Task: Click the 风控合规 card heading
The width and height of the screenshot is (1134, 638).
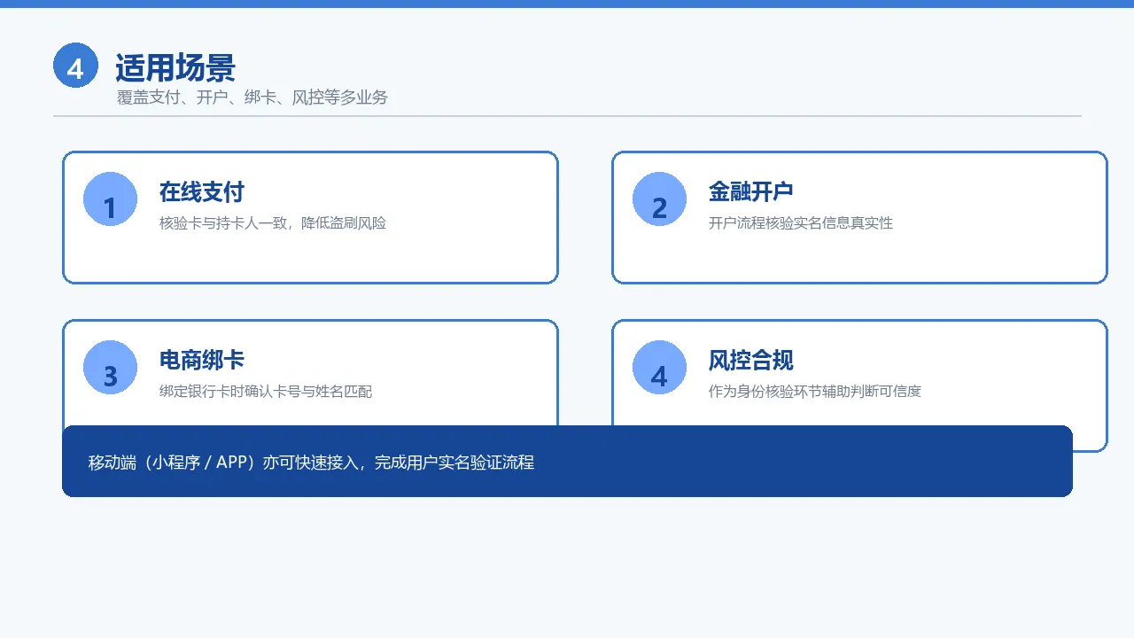Action: (x=751, y=360)
